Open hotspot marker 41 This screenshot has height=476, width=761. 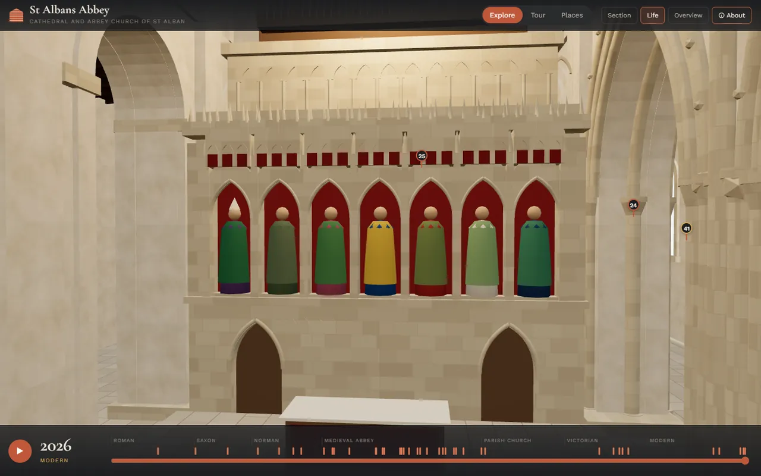tap(686, 228)
